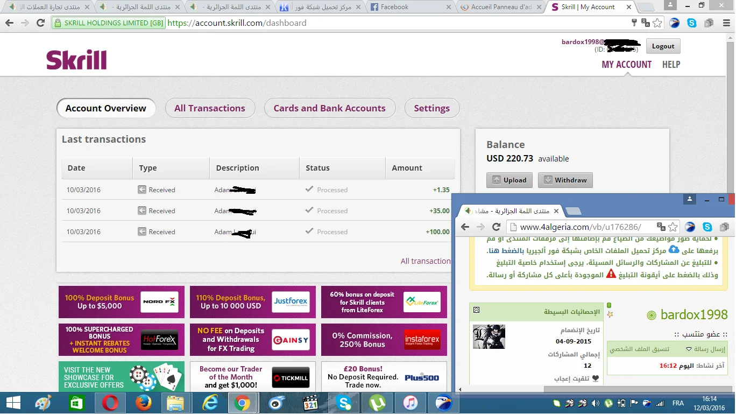Reload the 4algeria page in the small window
Image resolution: width=736 pixels, height=414 pixels.
tap(496, 227)
